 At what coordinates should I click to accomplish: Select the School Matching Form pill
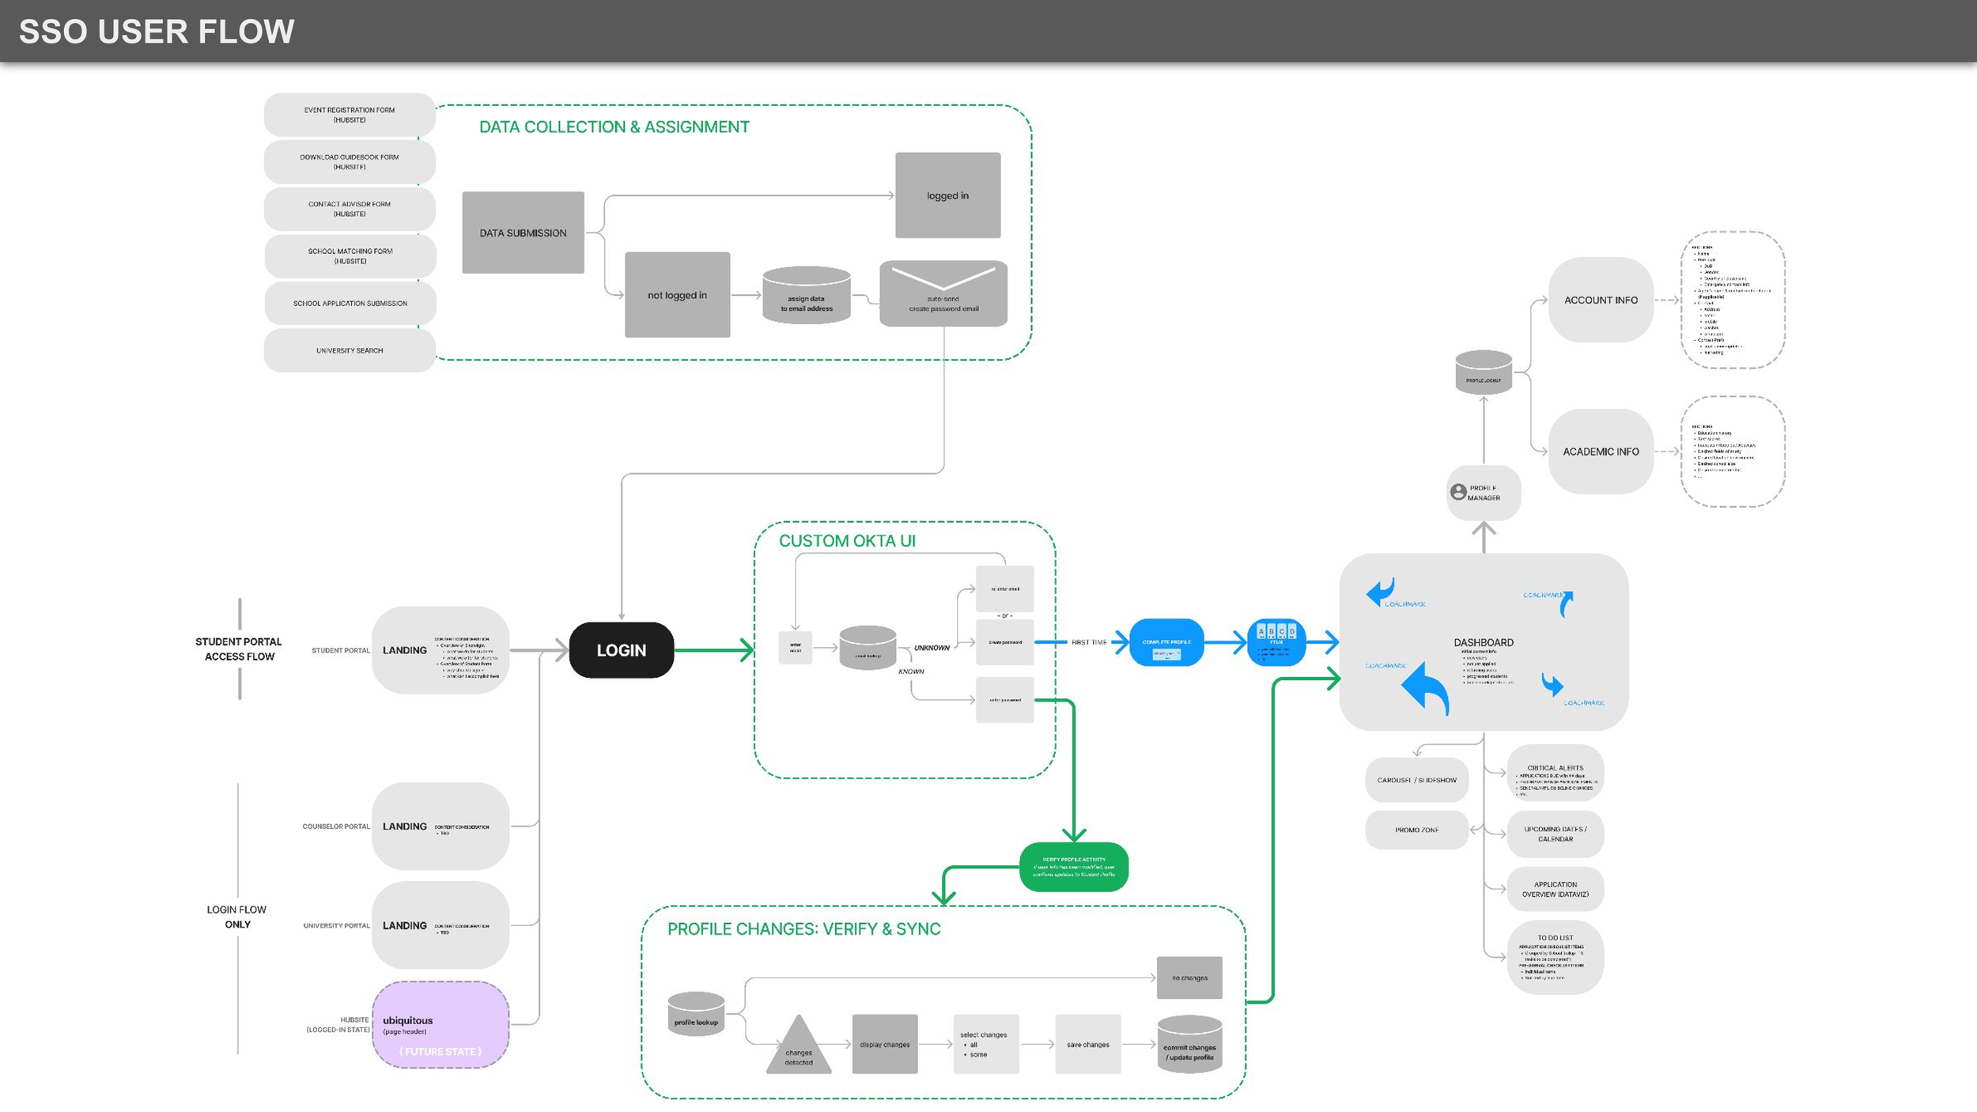pyautogui.click(x=350, y=255)
